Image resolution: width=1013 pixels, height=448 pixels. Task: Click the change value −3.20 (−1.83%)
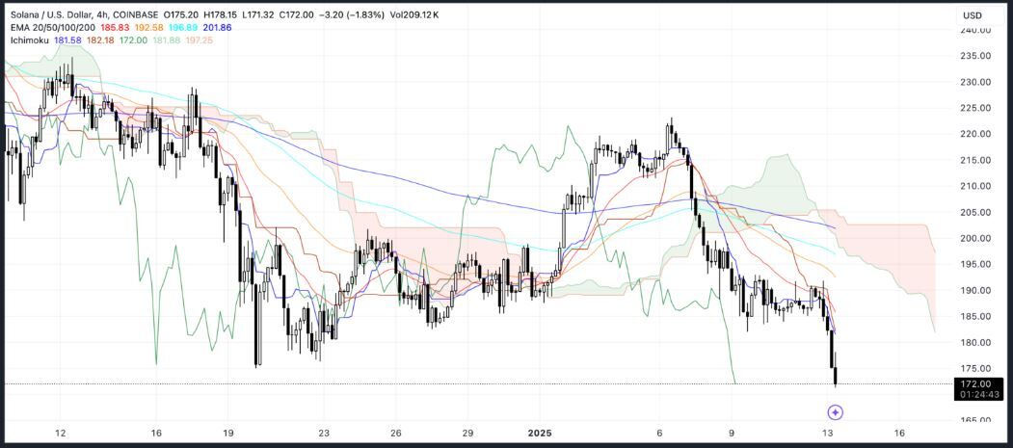click(x=351, y=14)
